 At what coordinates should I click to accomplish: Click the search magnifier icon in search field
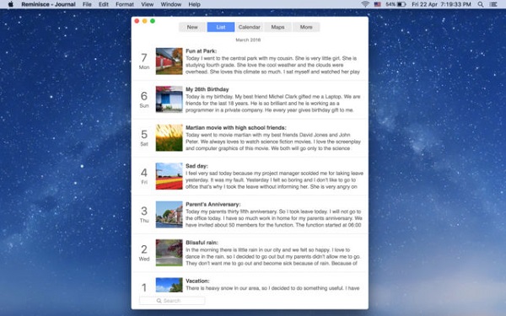click(x=159, y=301)
